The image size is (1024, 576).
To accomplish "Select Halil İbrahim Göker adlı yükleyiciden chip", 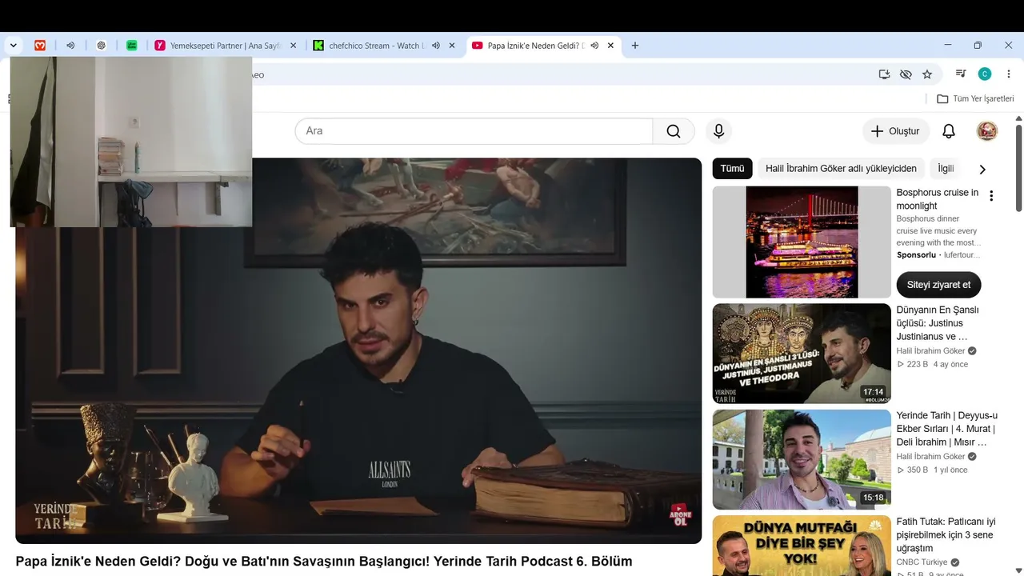I will tap(841, 169).
